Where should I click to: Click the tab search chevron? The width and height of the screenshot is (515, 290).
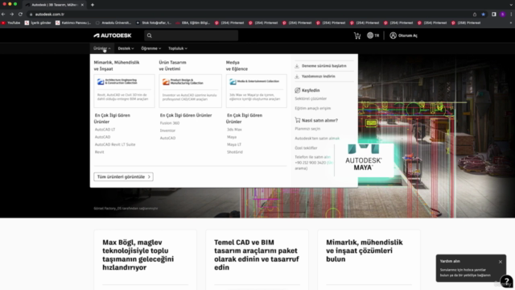(x=511, y=5)
